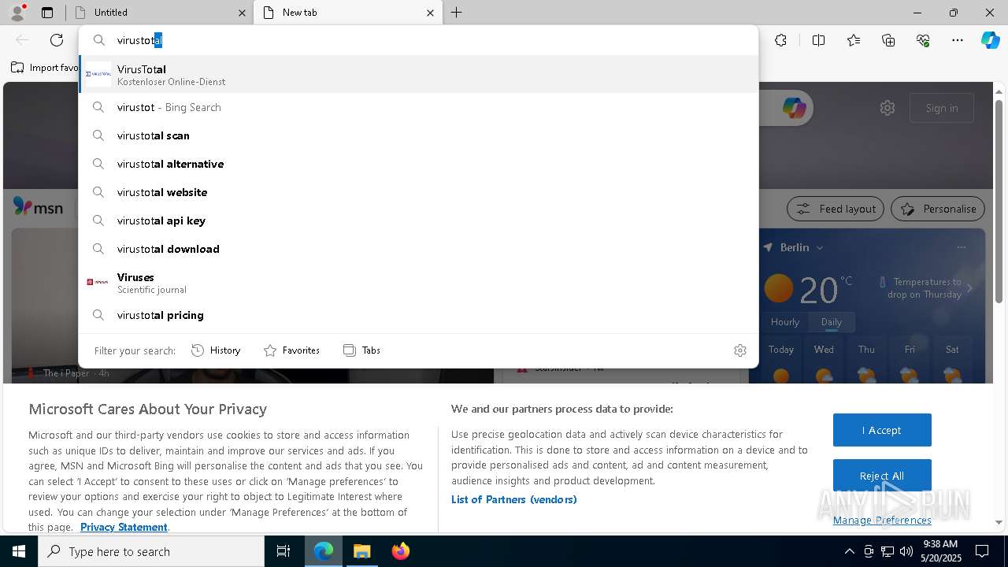This screenshot has width=1008, height=567.
Task: Open Manage Preferences link
Action: tap(882, 520)
